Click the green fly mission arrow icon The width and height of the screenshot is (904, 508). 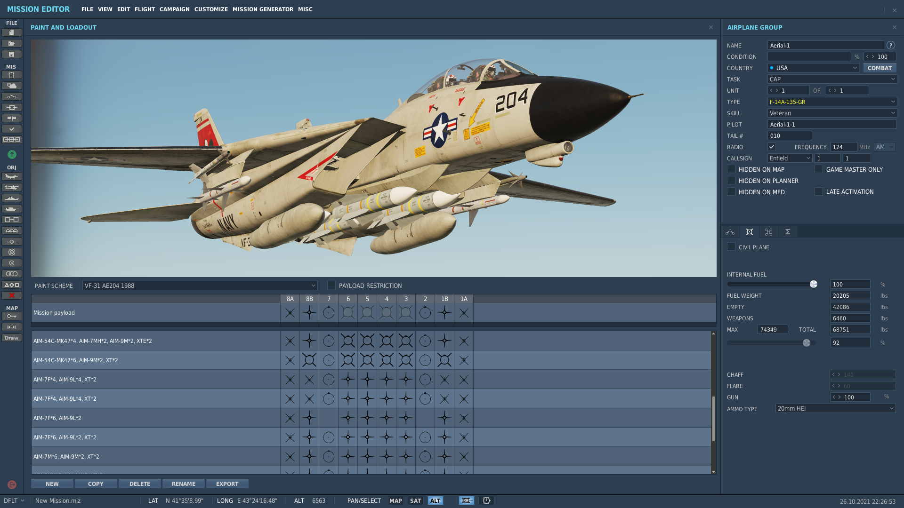(x=12, y=154)
